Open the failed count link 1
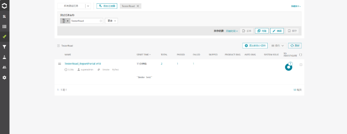 [193, 64]
